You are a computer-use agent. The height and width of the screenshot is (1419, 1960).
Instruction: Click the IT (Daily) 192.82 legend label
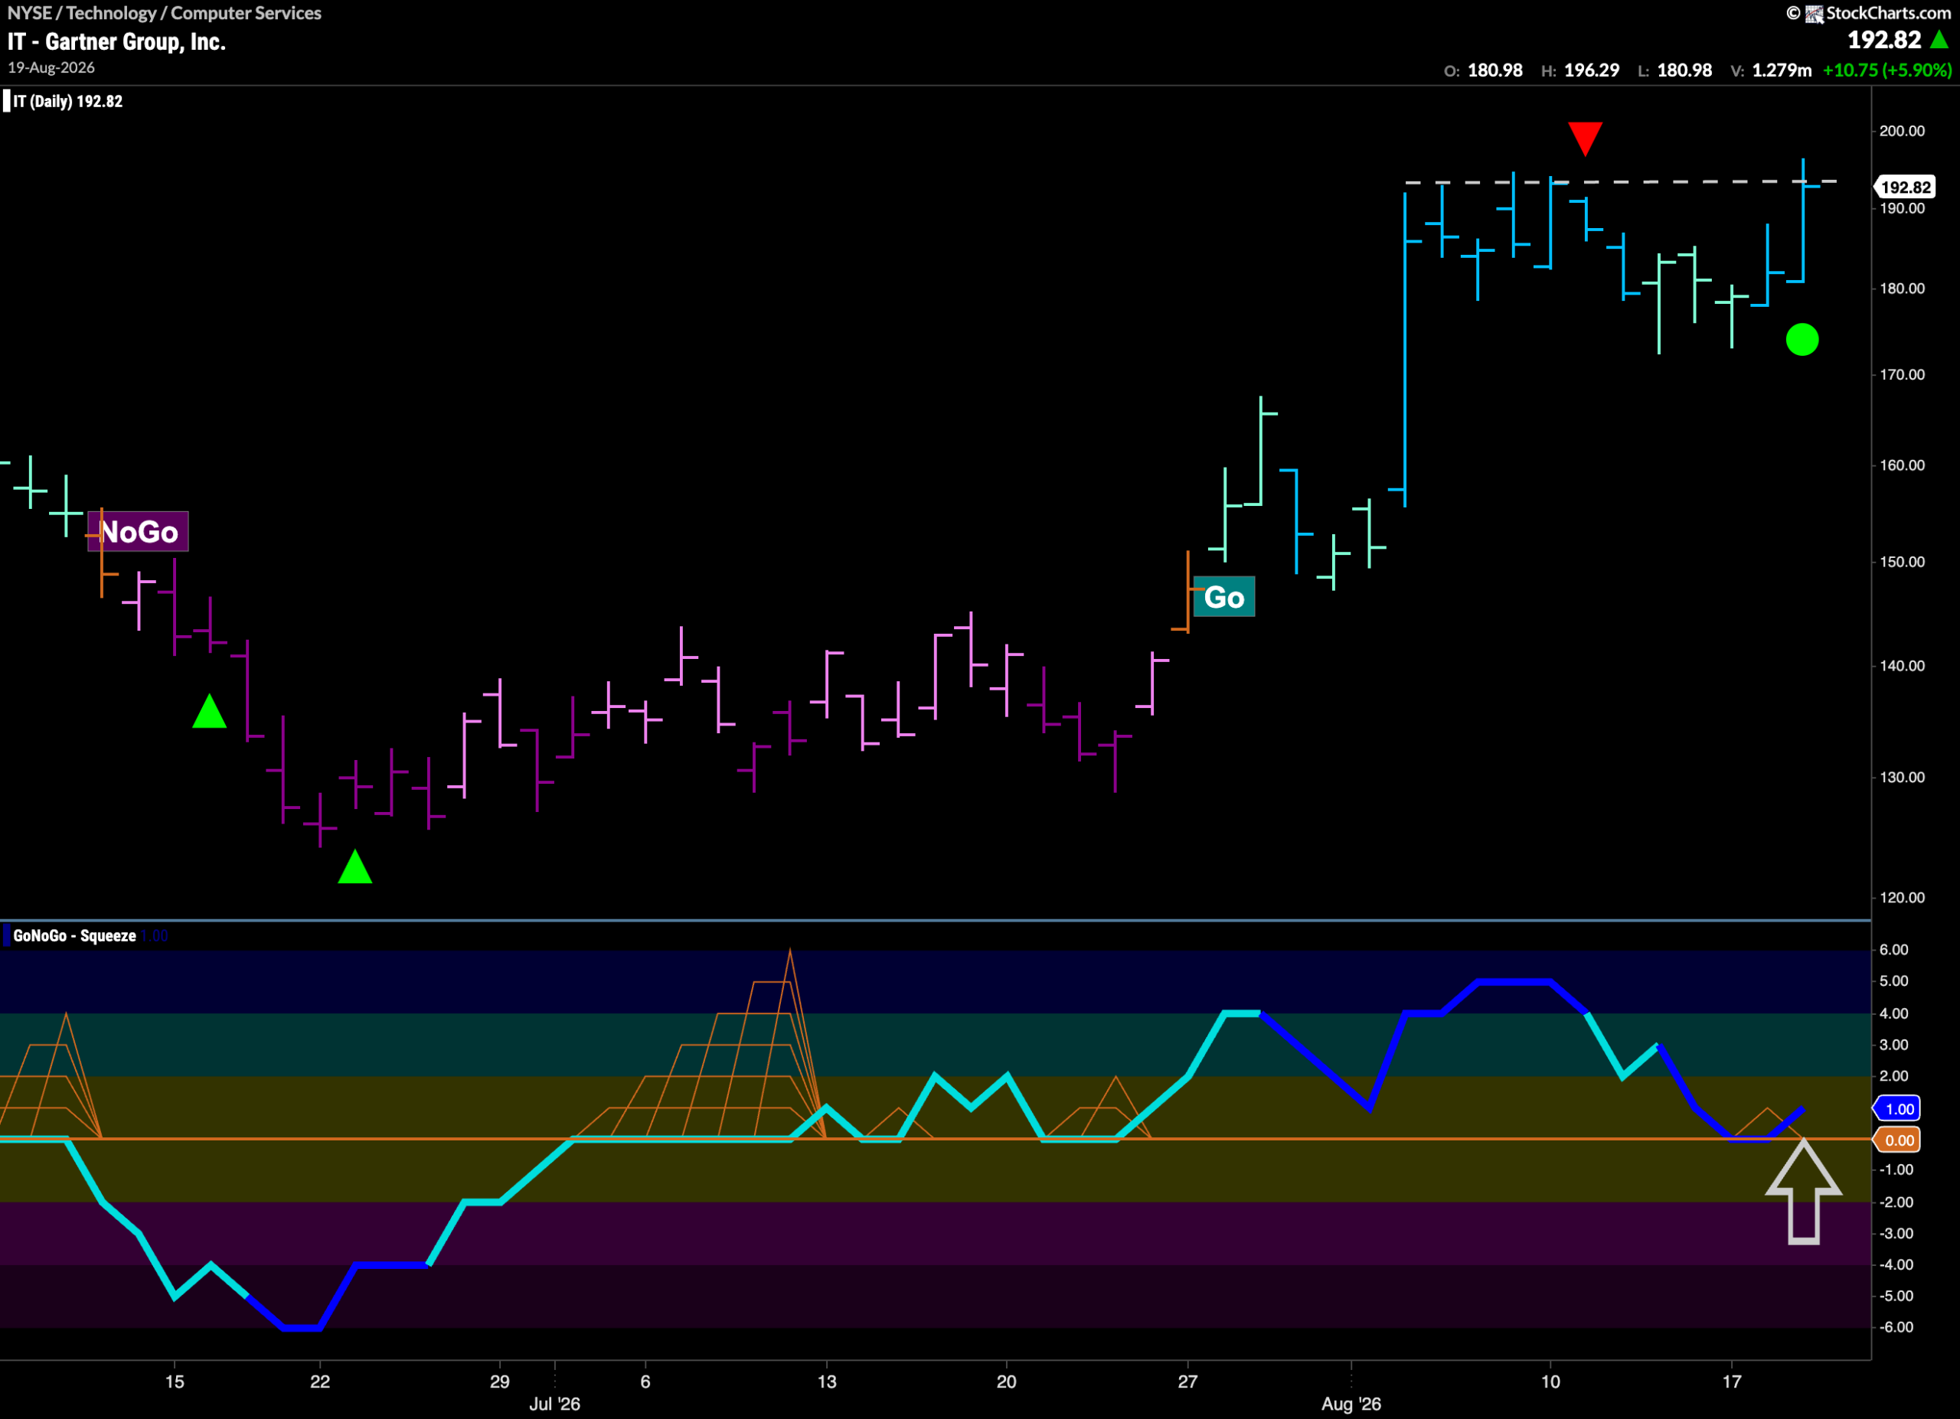pyautogui.click(x=68, y=101)
